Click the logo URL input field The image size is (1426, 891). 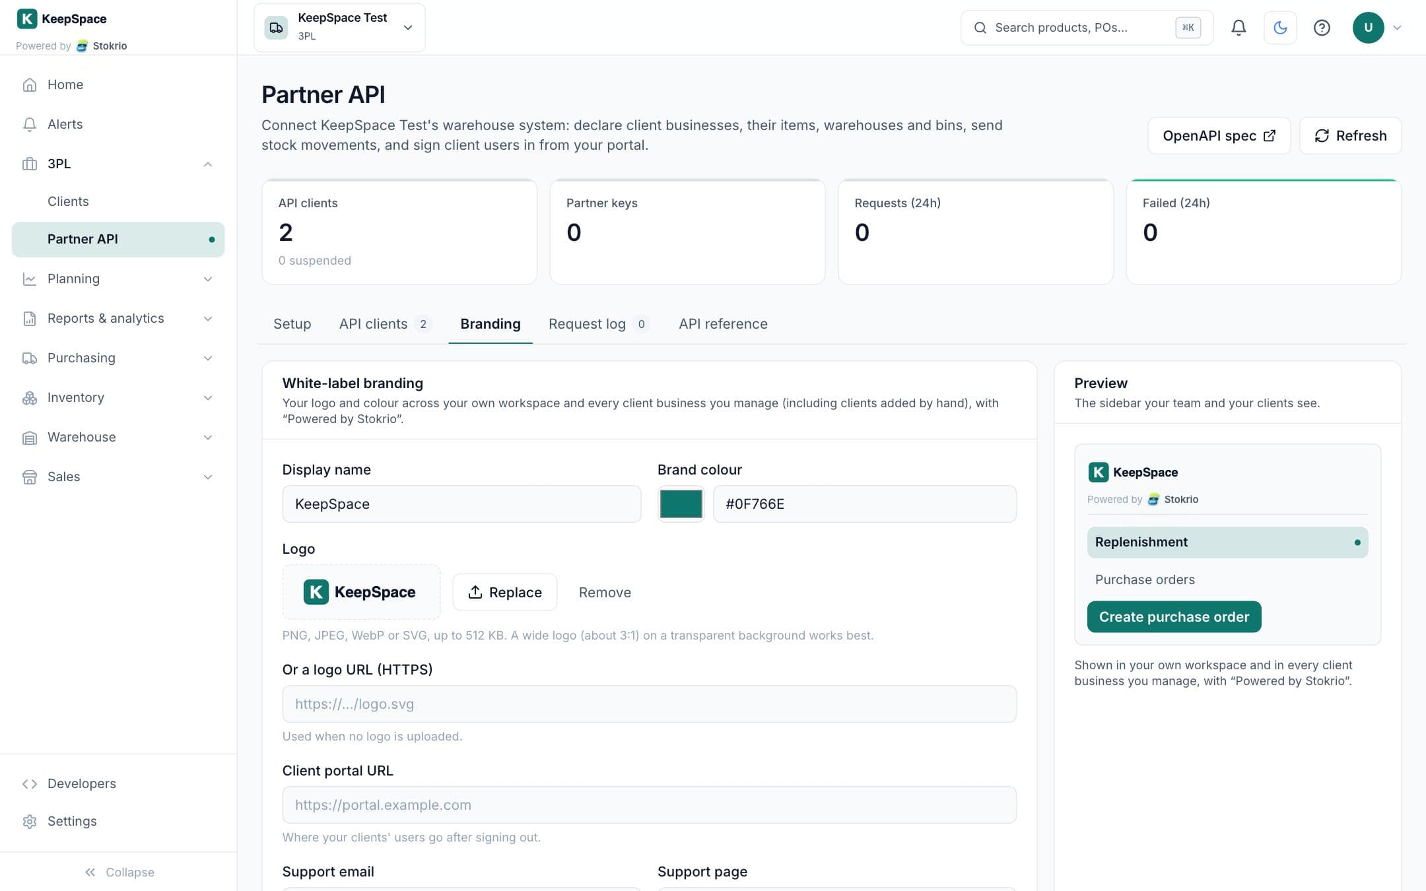pos(649,704)
